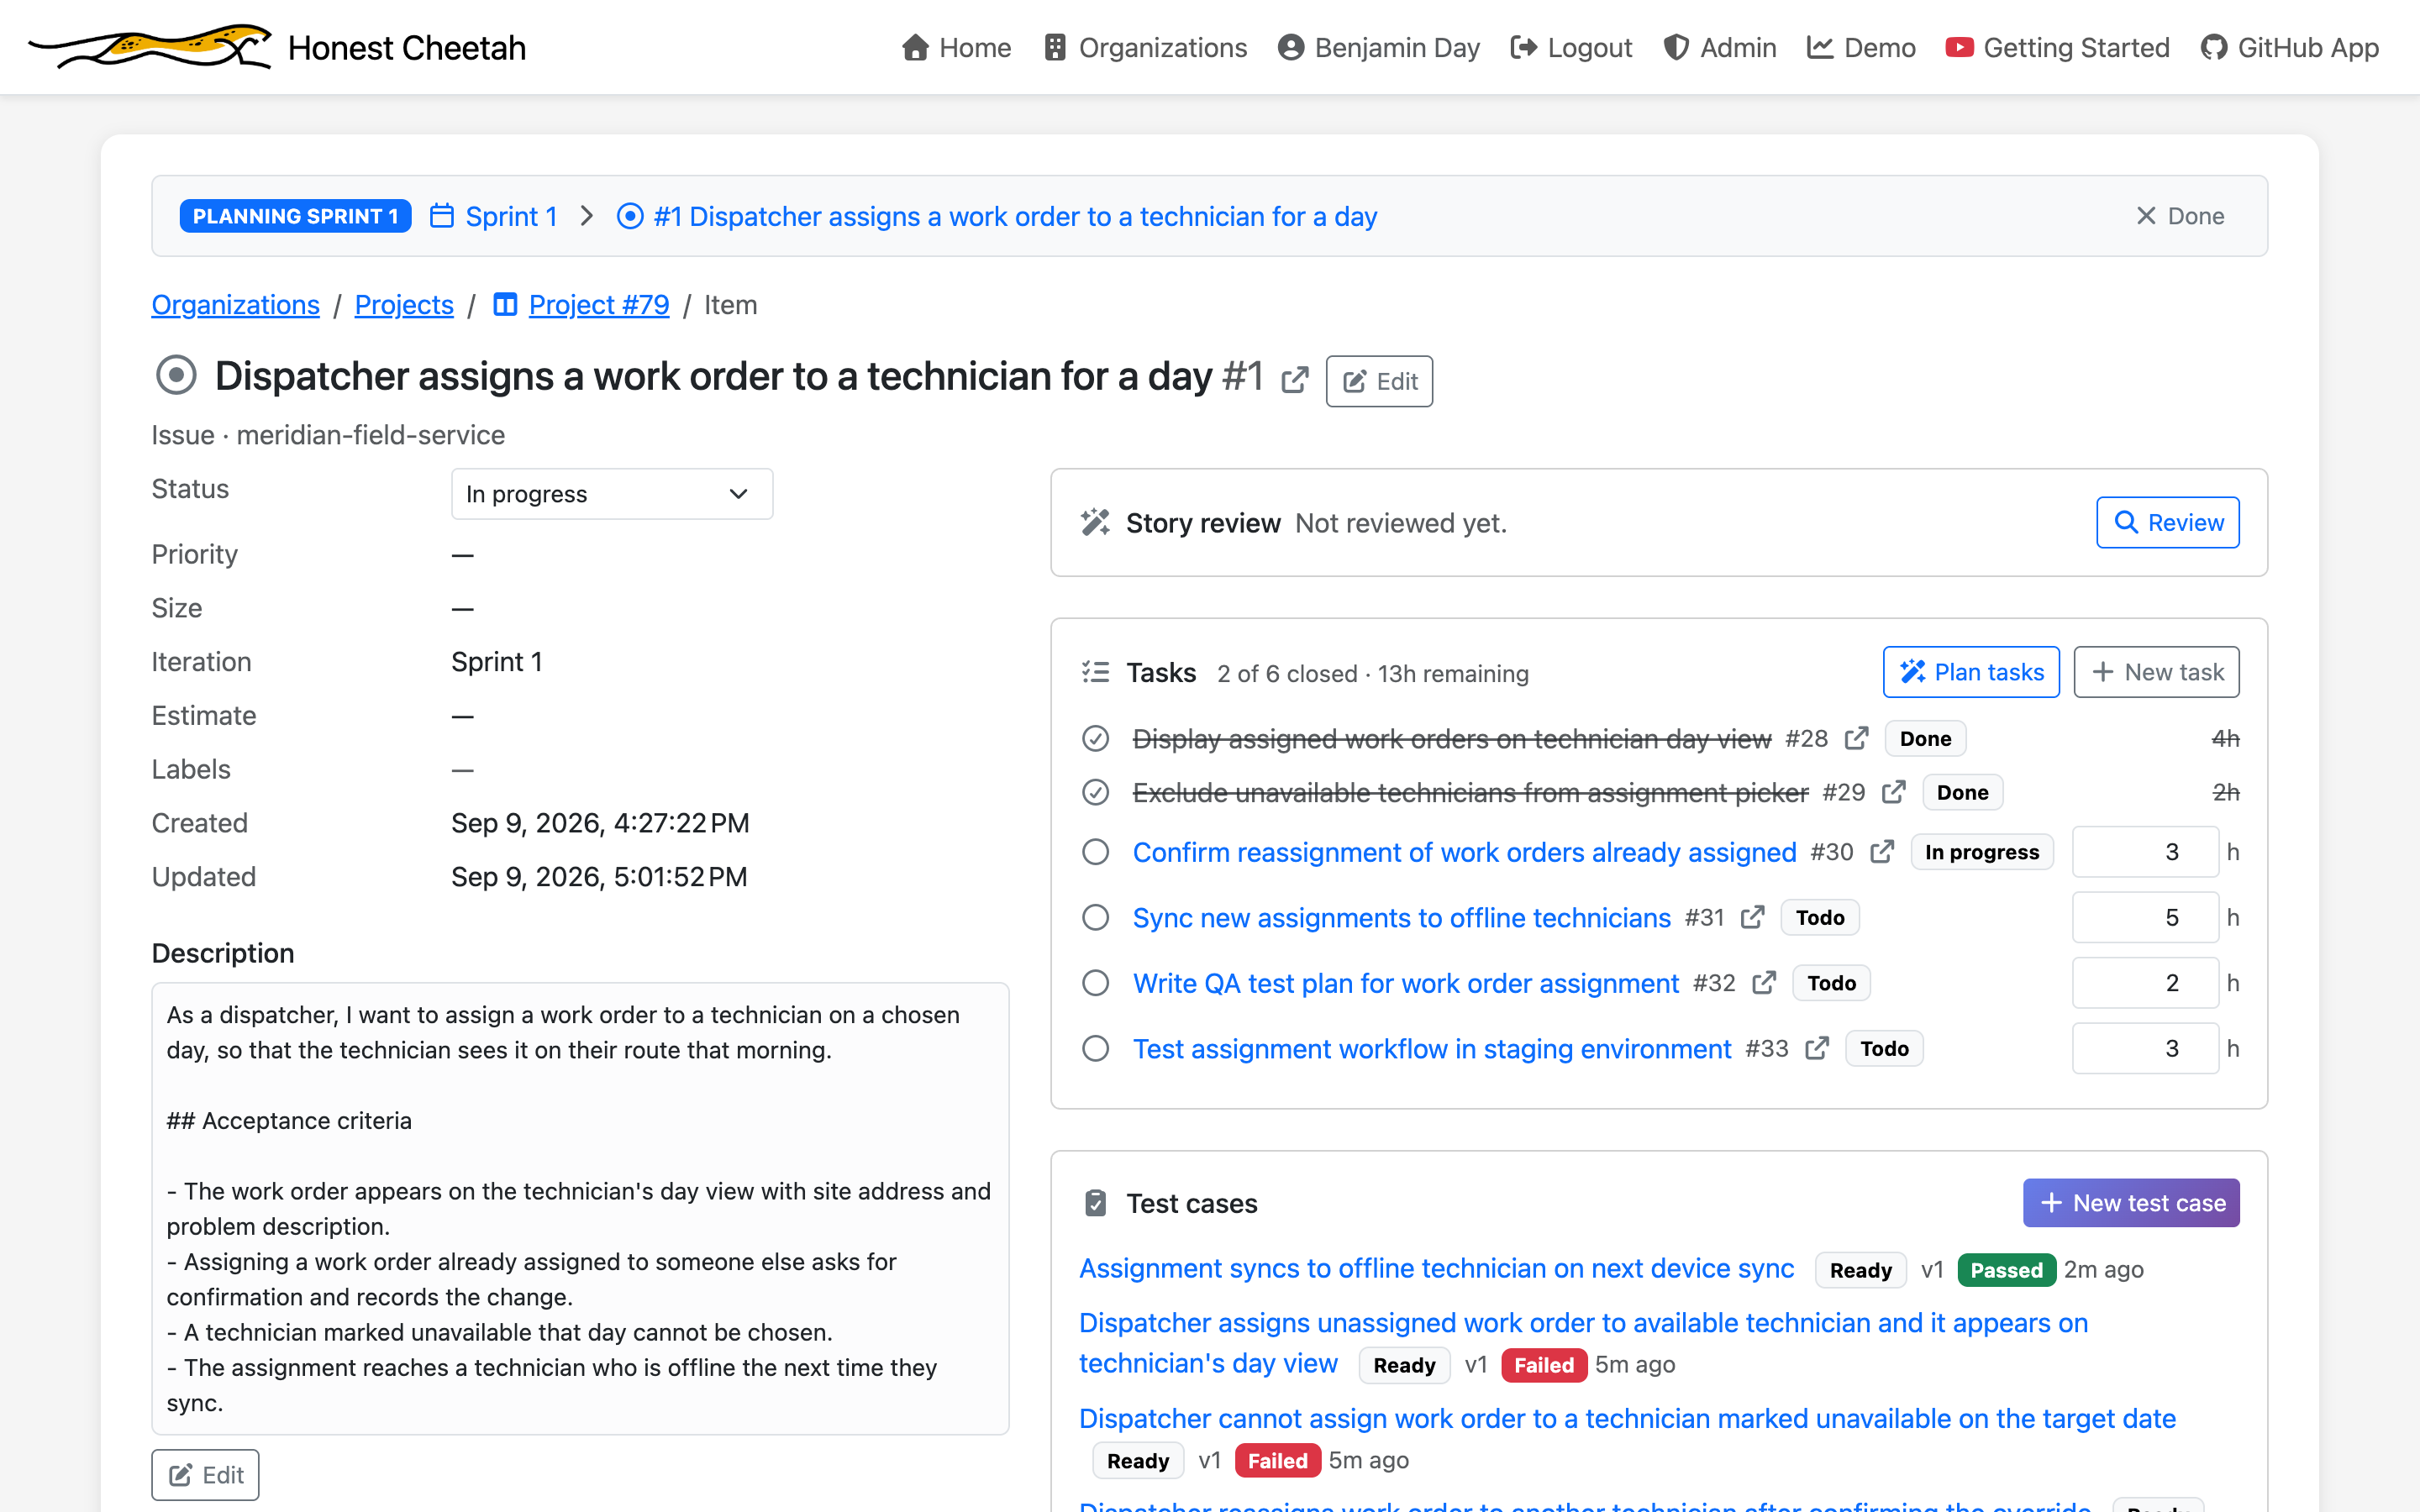The width and height of the screenshot is (2420, 1512).
Task: Click the Edit button beside the title
Action: point(1379,381)
